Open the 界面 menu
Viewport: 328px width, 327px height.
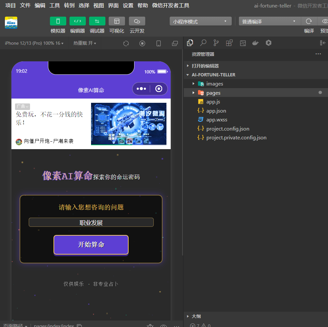[113, 6]
